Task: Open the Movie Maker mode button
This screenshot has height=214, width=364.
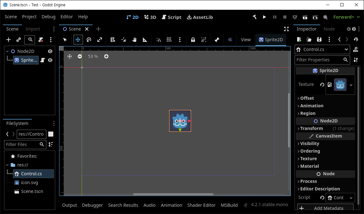Action: point(325,17)
